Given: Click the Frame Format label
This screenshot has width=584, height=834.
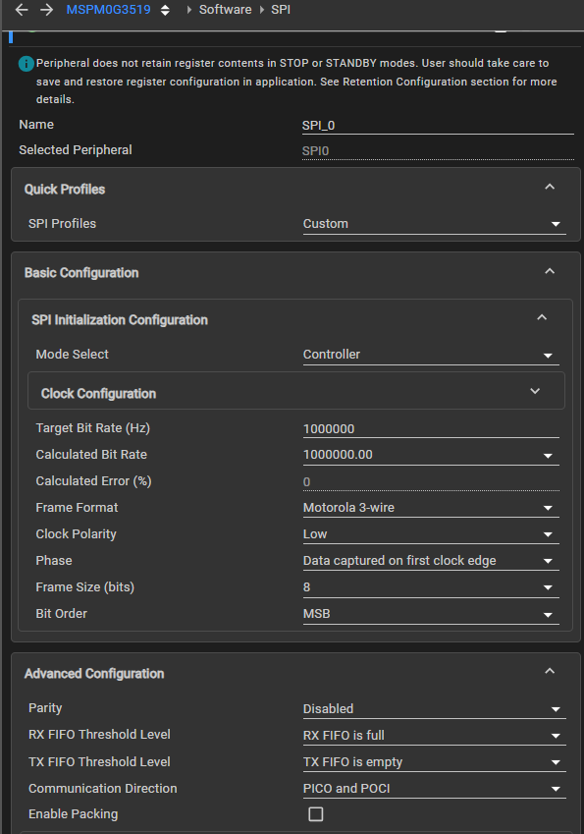Looking at the screenshot, I should point(78,508).
